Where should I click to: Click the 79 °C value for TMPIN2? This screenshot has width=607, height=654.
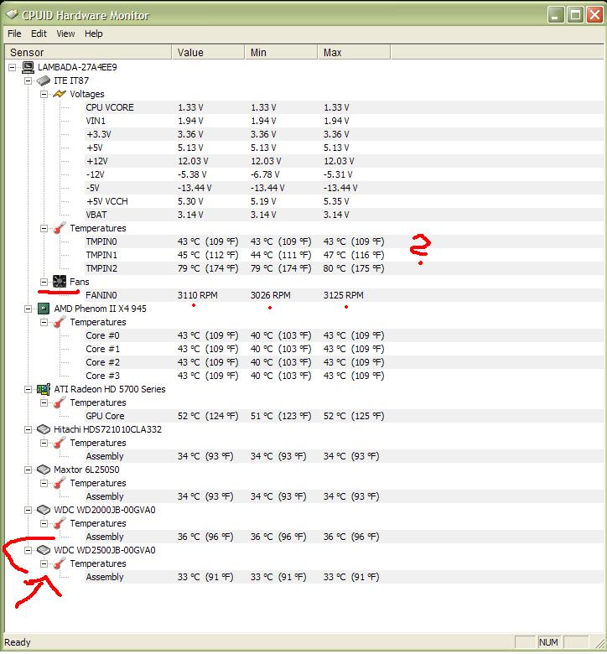click(x=208, y=268)
